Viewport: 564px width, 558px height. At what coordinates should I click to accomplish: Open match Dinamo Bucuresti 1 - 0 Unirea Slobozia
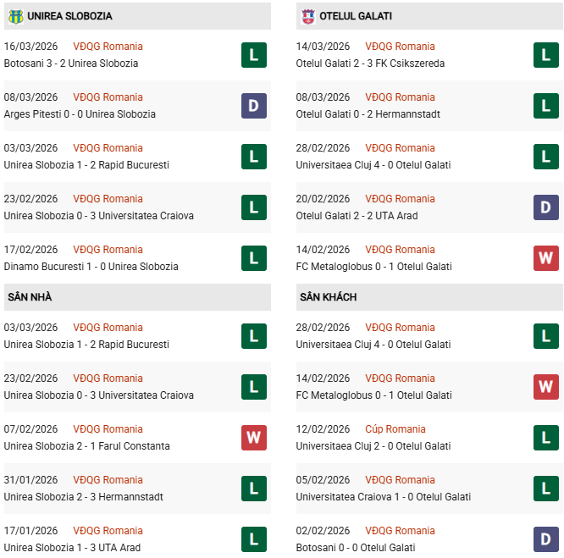point(91,267)
